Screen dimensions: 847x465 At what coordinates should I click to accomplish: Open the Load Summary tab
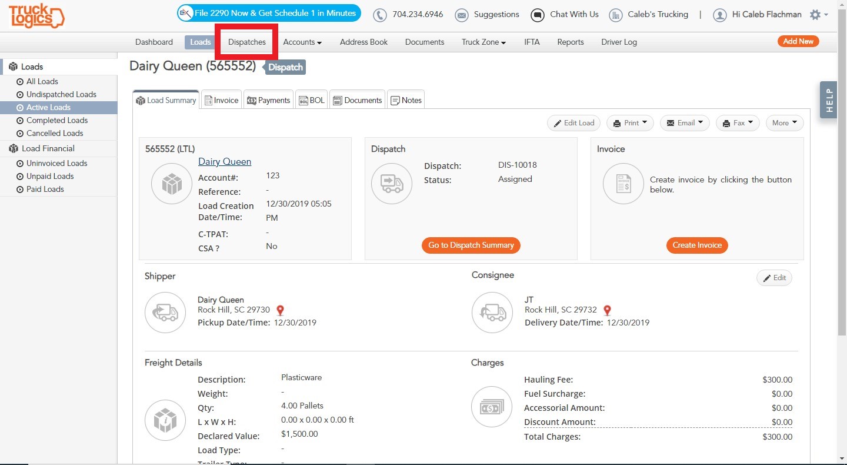click(x=166, y=100)
